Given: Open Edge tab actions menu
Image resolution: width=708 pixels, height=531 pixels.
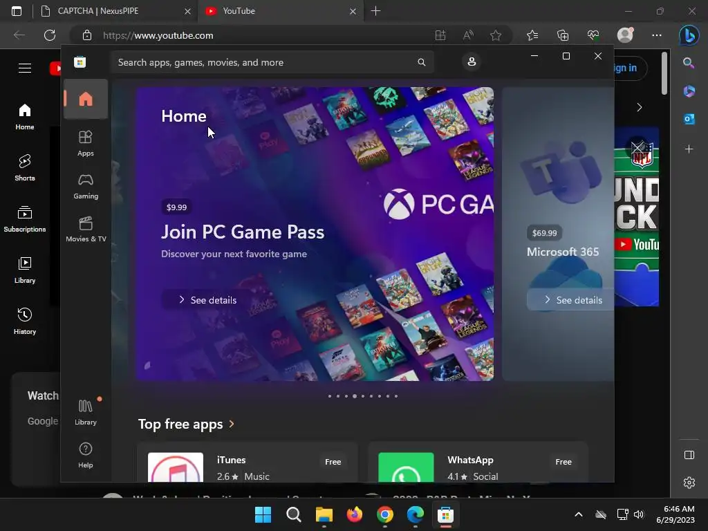Looking at the screenshot, I should pyautogui.click(x=17, y=11).
